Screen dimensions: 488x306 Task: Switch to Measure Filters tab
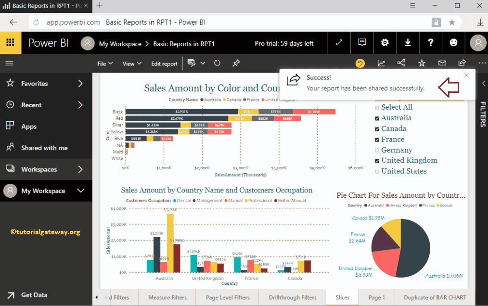click(x=167, y=297)
